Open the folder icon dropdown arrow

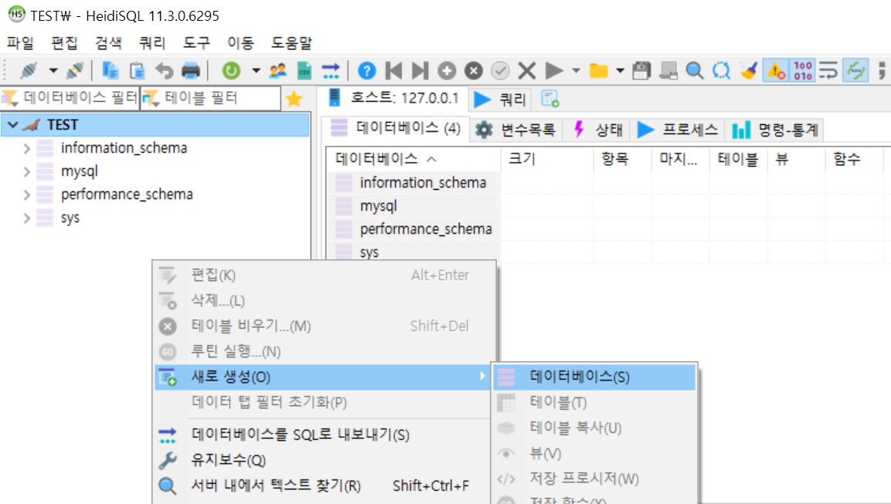(620, 71)
